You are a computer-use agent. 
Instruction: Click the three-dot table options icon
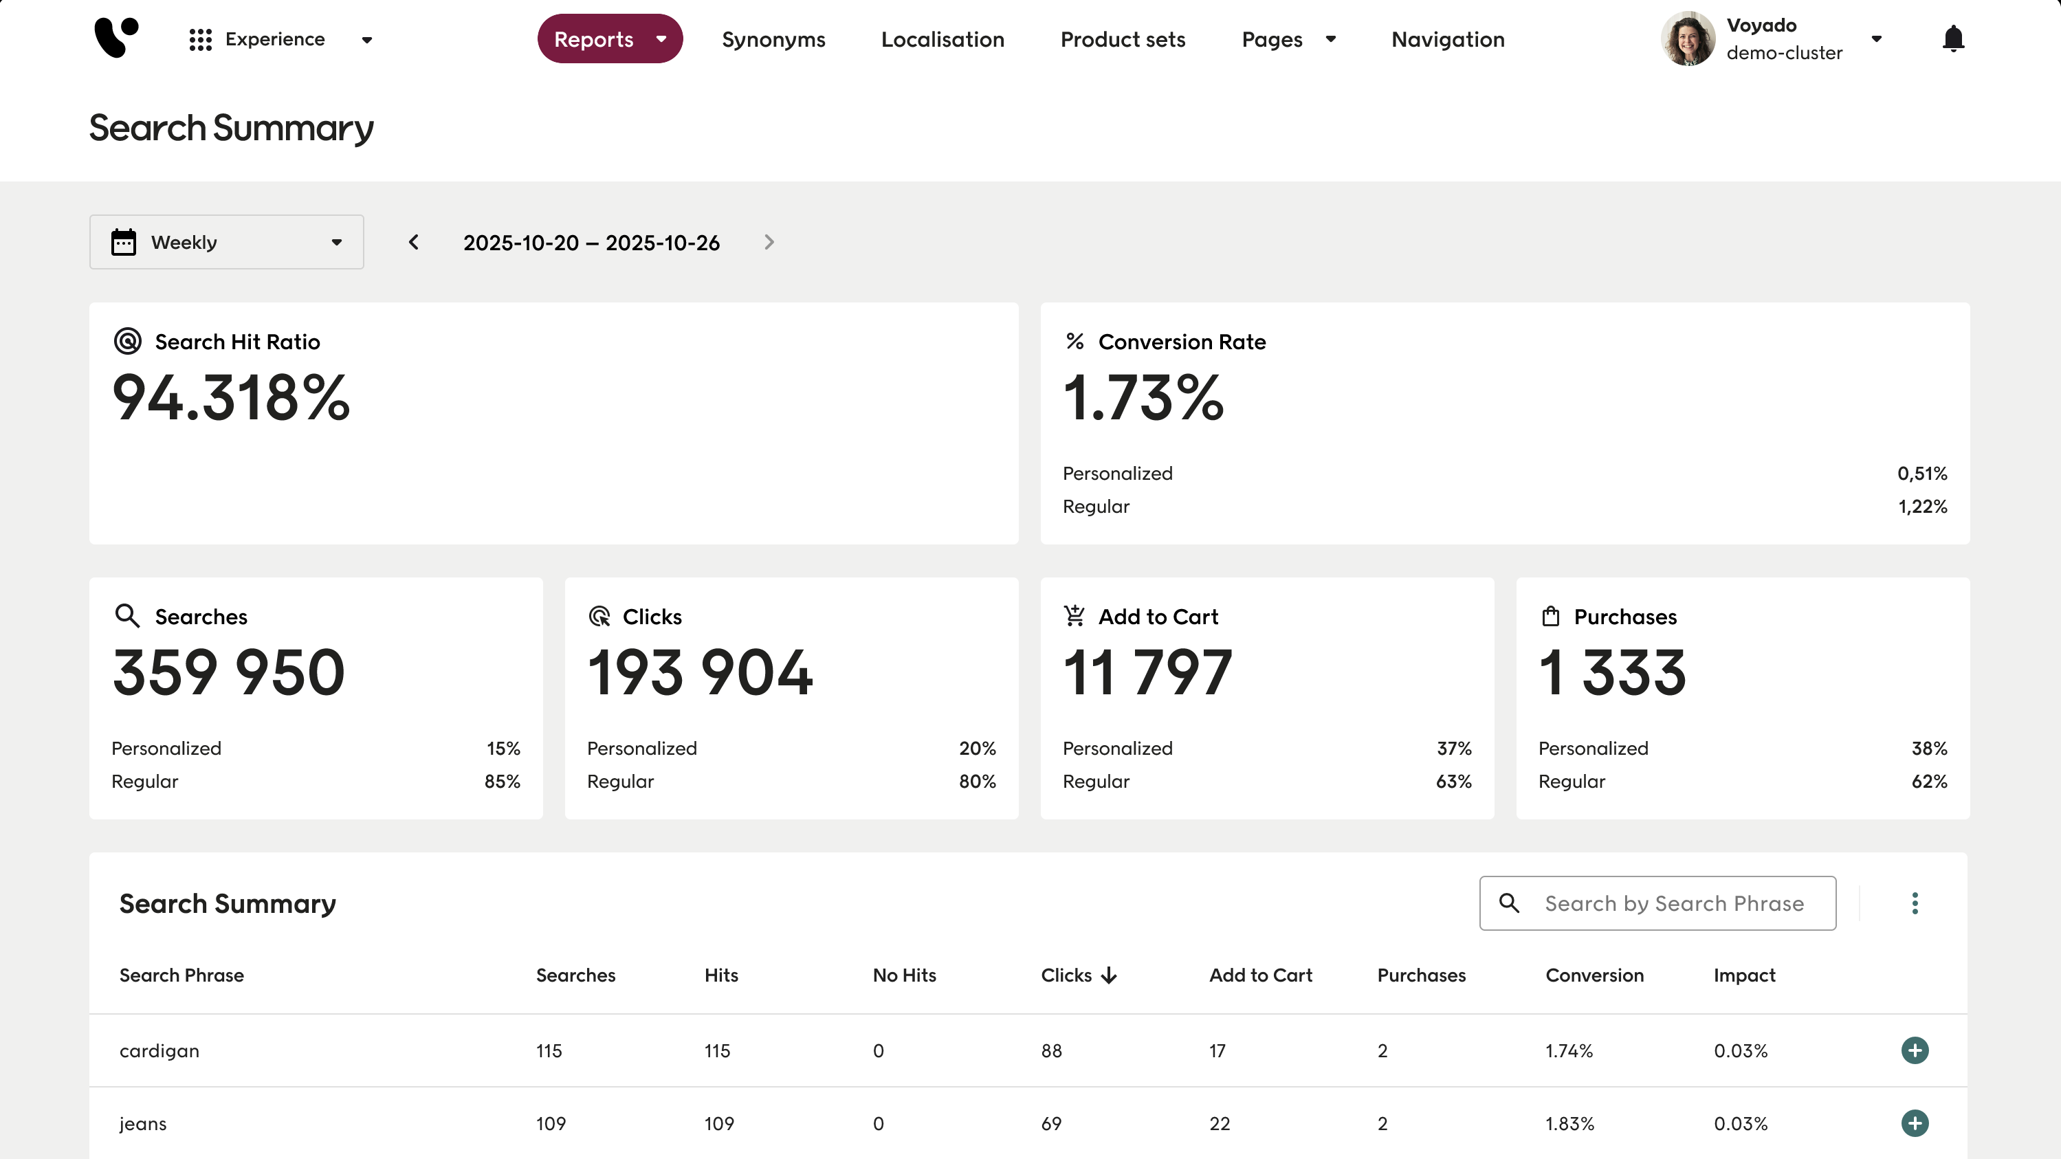click(1915, 903)
